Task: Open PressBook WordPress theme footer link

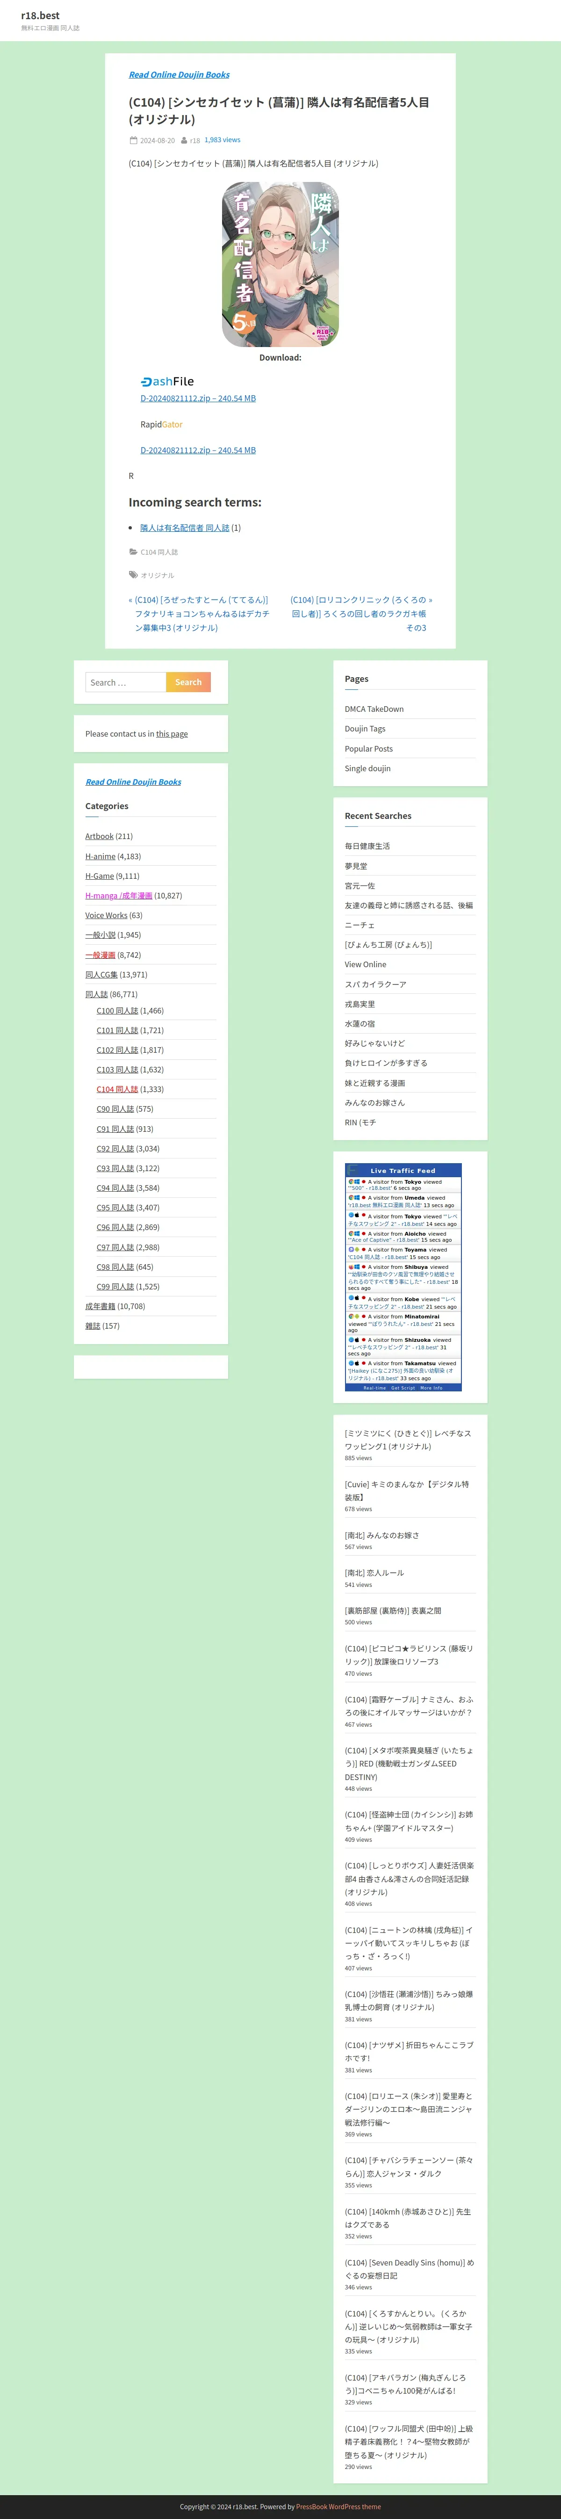Action: tap(338, 2506)
